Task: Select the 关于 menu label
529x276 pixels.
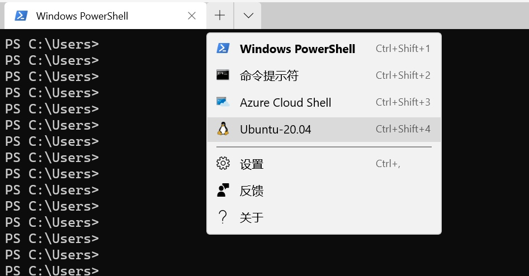Action: tap(252, 217)
